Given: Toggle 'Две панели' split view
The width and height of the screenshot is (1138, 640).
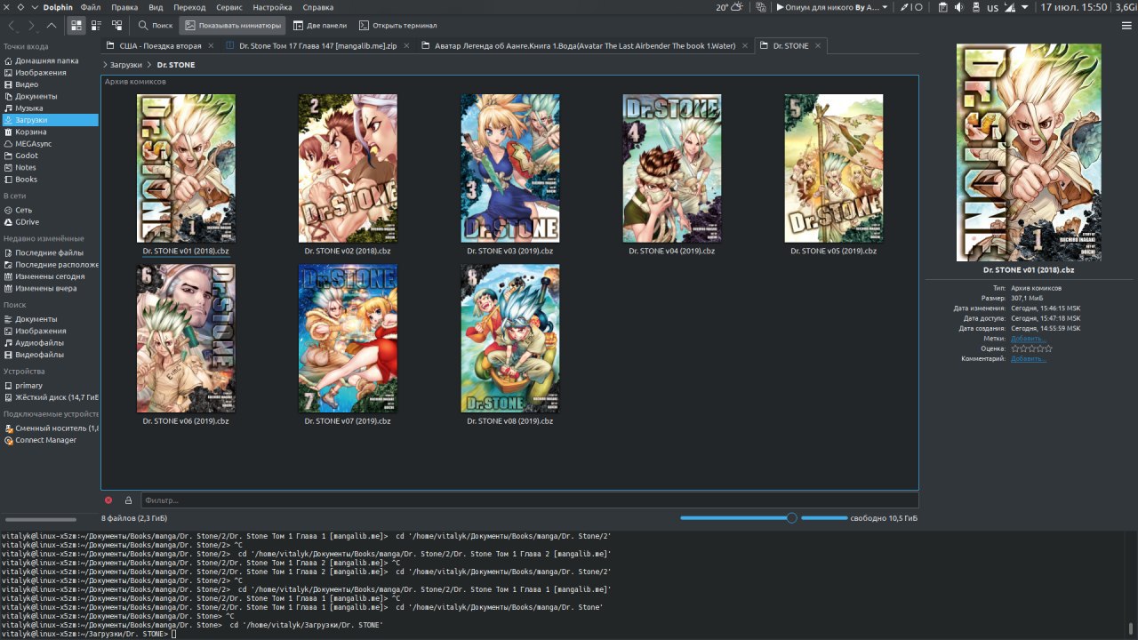Looking at the screenshot, I should click(320, 26).
